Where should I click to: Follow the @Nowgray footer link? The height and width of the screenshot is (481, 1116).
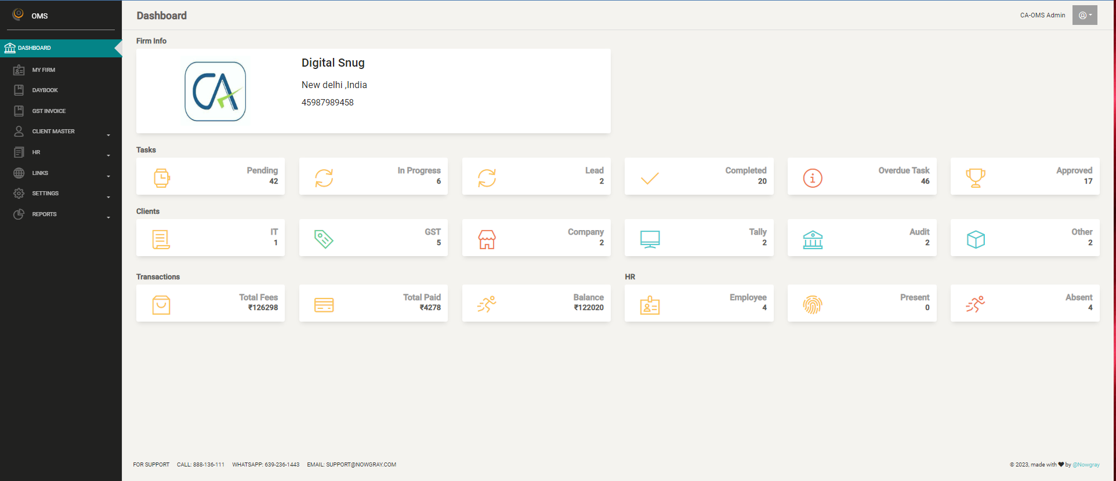coord(1086,465)
